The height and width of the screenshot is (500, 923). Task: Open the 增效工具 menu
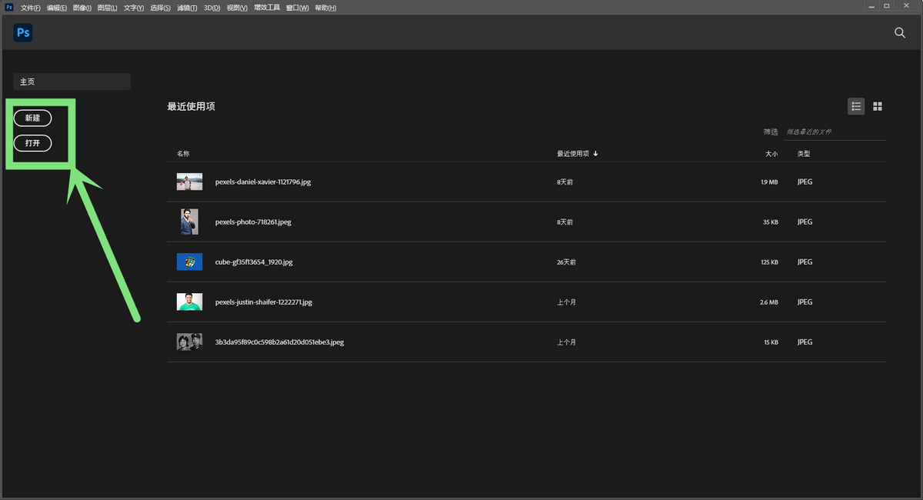point(268,8)
